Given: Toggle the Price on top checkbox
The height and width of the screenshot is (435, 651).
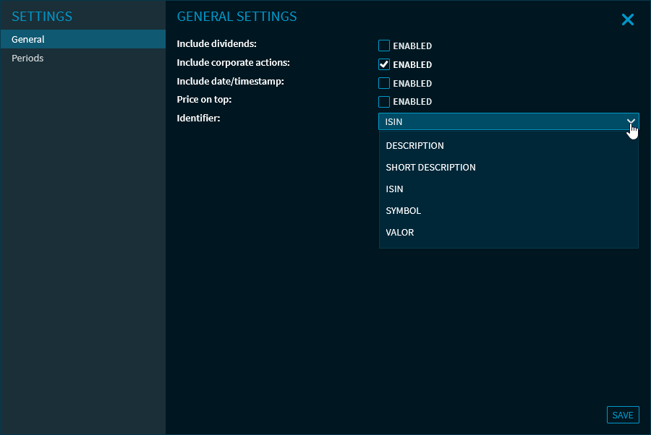Looking at the screenshot, I should coord(384,102).
